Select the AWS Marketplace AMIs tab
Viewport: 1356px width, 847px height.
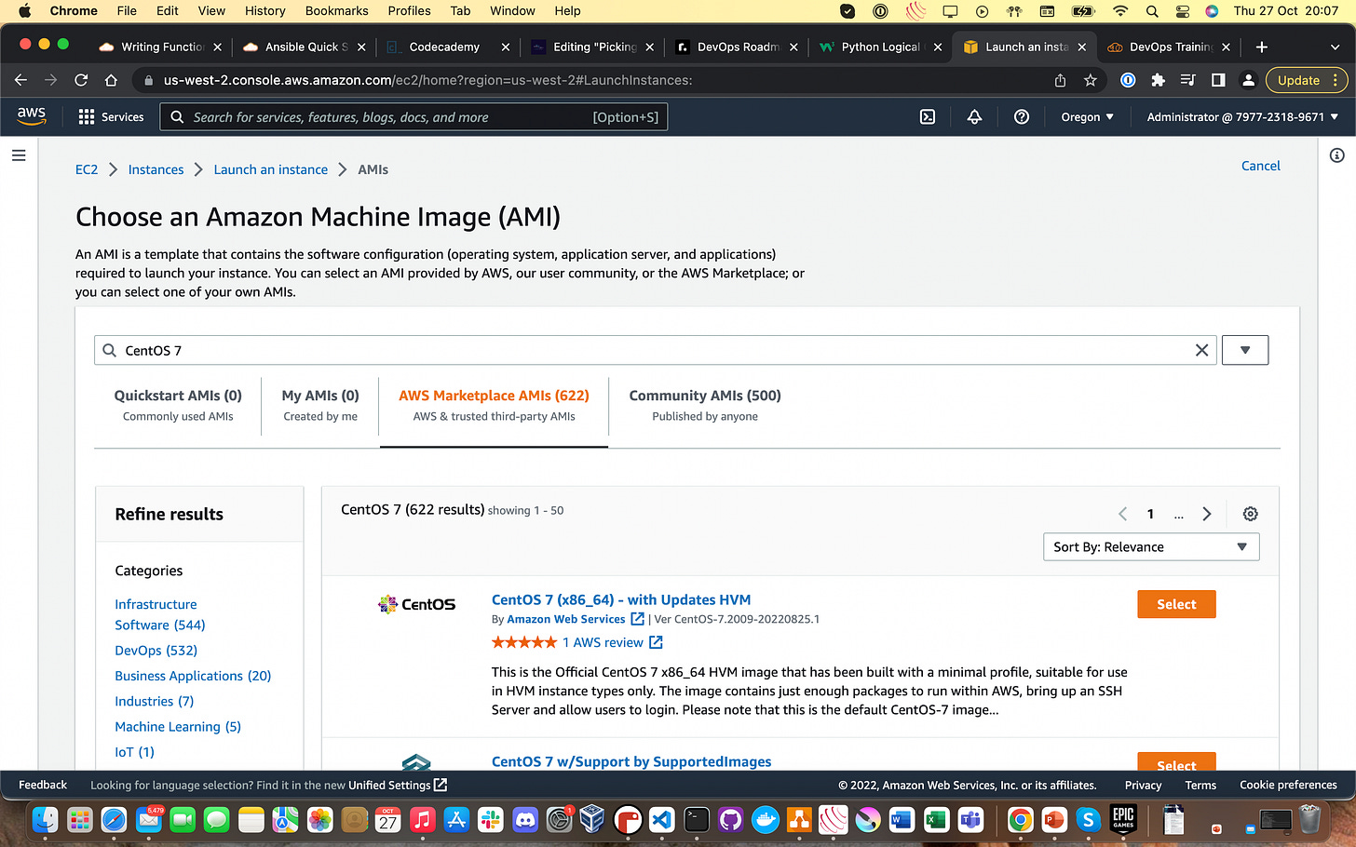(x=494, y=405)
